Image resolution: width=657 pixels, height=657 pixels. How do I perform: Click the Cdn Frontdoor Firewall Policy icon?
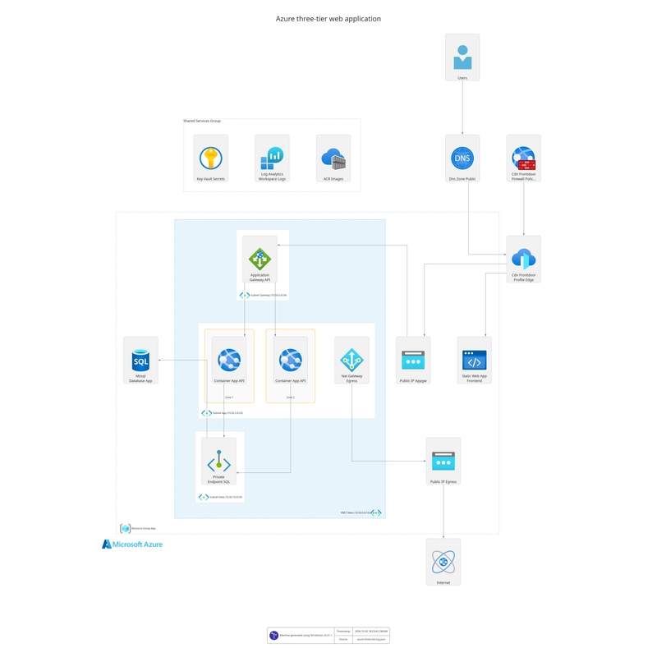[524, 158]
